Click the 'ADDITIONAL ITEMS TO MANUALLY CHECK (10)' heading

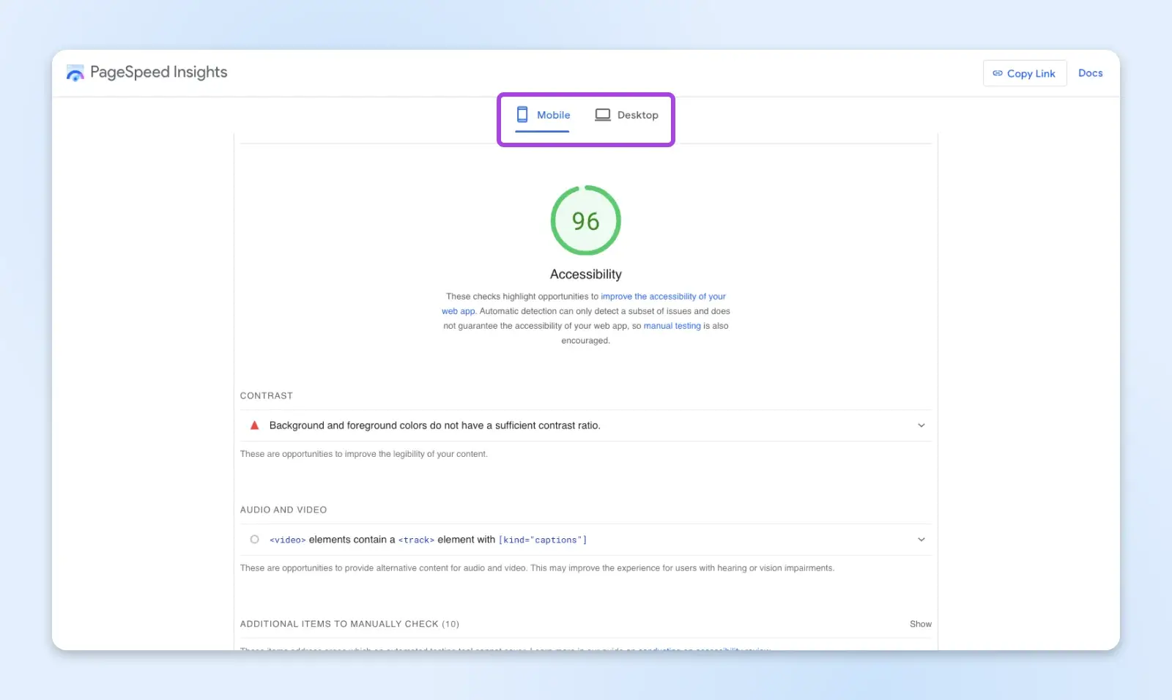[x=350, y=624]
